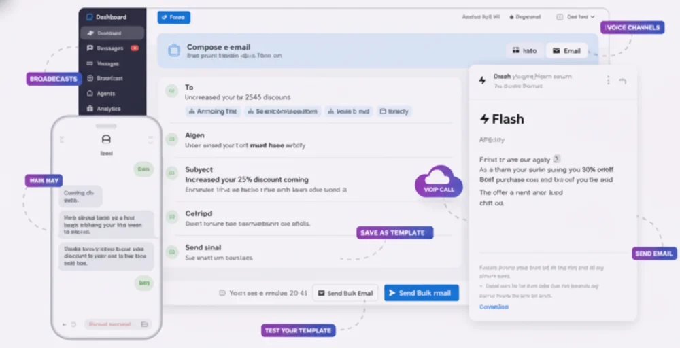Switch to the Email tab in compose header
Viewport: 680px width, 348px height.
click(x=566, y=51)
